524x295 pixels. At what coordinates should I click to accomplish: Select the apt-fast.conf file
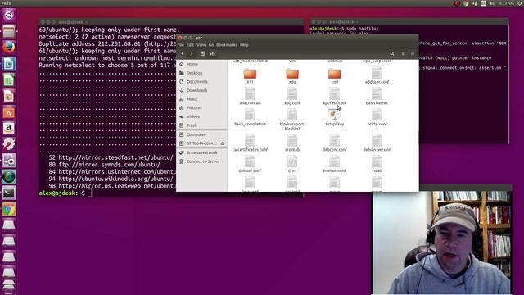click(x=335, y=97)
